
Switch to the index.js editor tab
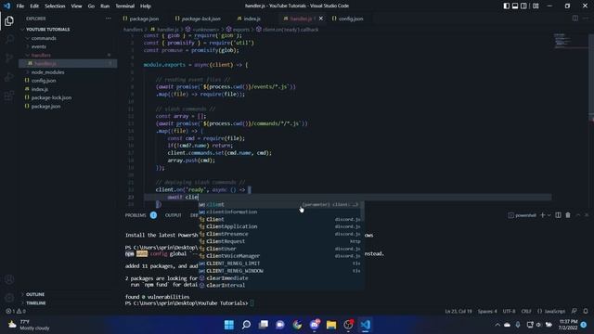click(252, 19)
